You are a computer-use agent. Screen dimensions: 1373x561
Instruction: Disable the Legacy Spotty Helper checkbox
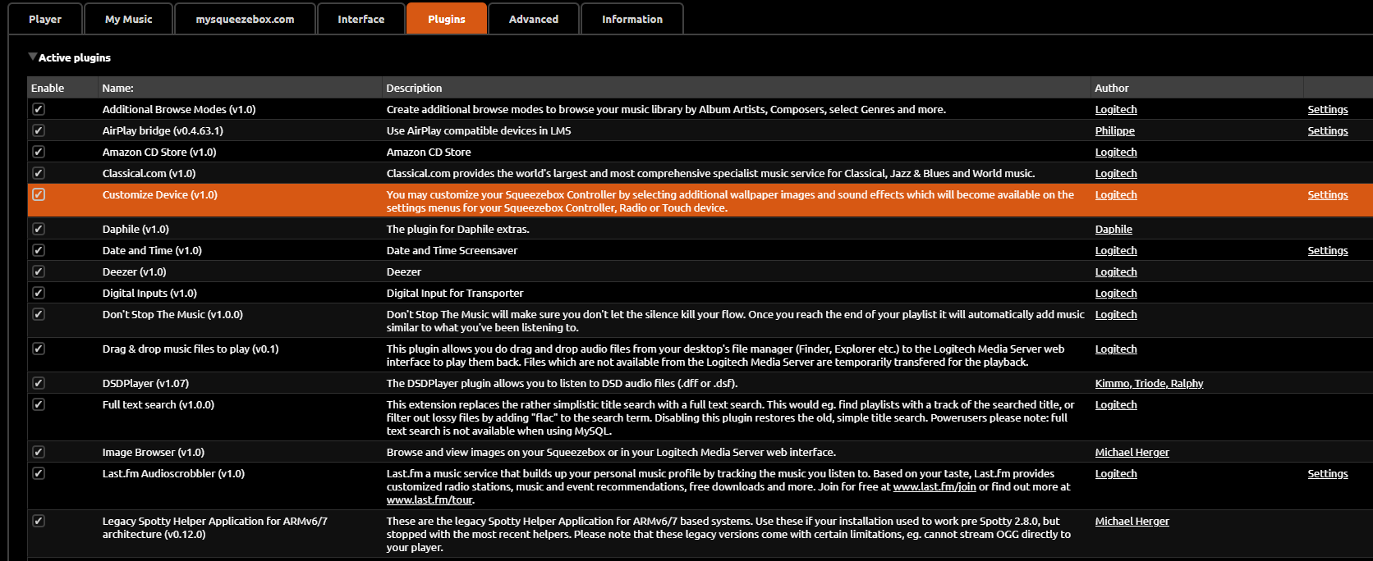coord(39,521)
